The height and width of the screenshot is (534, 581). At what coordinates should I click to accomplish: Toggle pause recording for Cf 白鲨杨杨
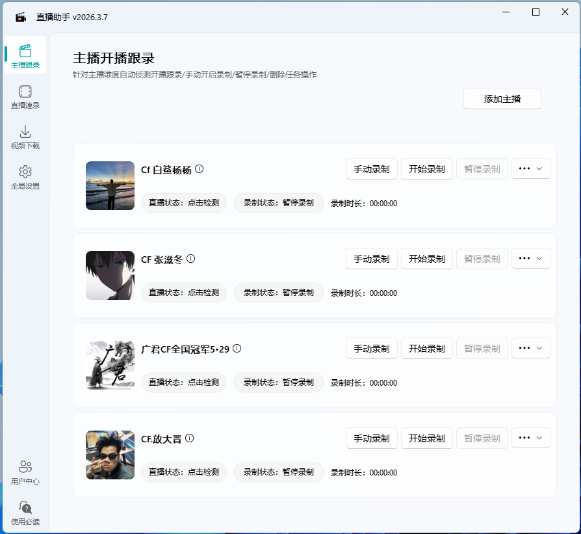point(482,168)
